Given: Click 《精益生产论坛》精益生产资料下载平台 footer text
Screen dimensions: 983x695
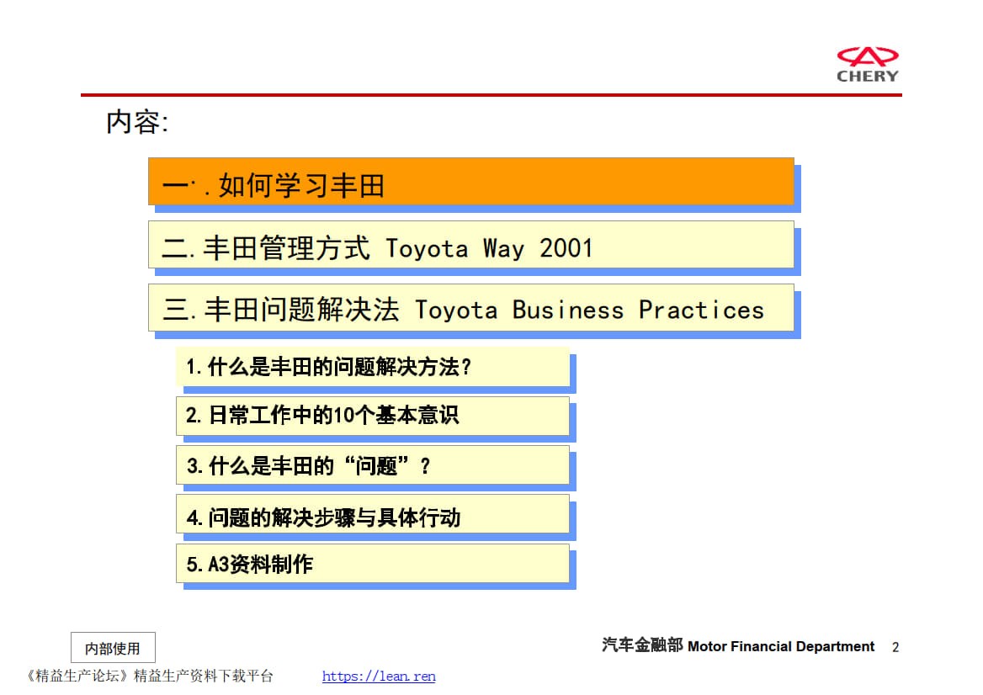Looking at the screenshot, I should [149, 676].
